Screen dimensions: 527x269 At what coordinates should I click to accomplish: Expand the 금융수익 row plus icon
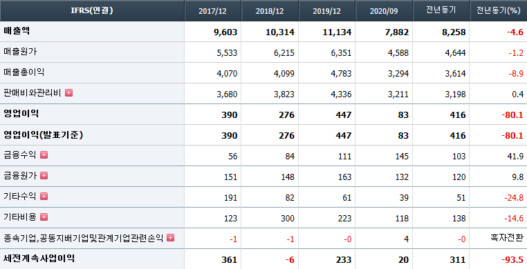point(44,155)
